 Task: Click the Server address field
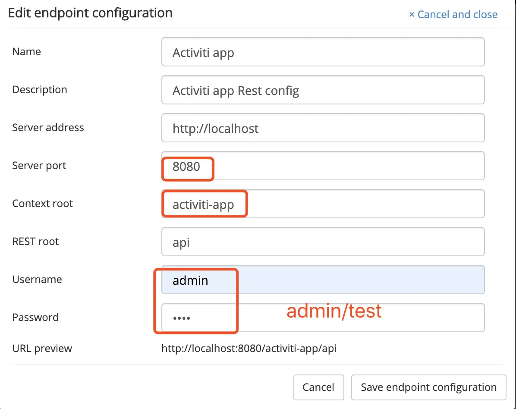point(323,128)
